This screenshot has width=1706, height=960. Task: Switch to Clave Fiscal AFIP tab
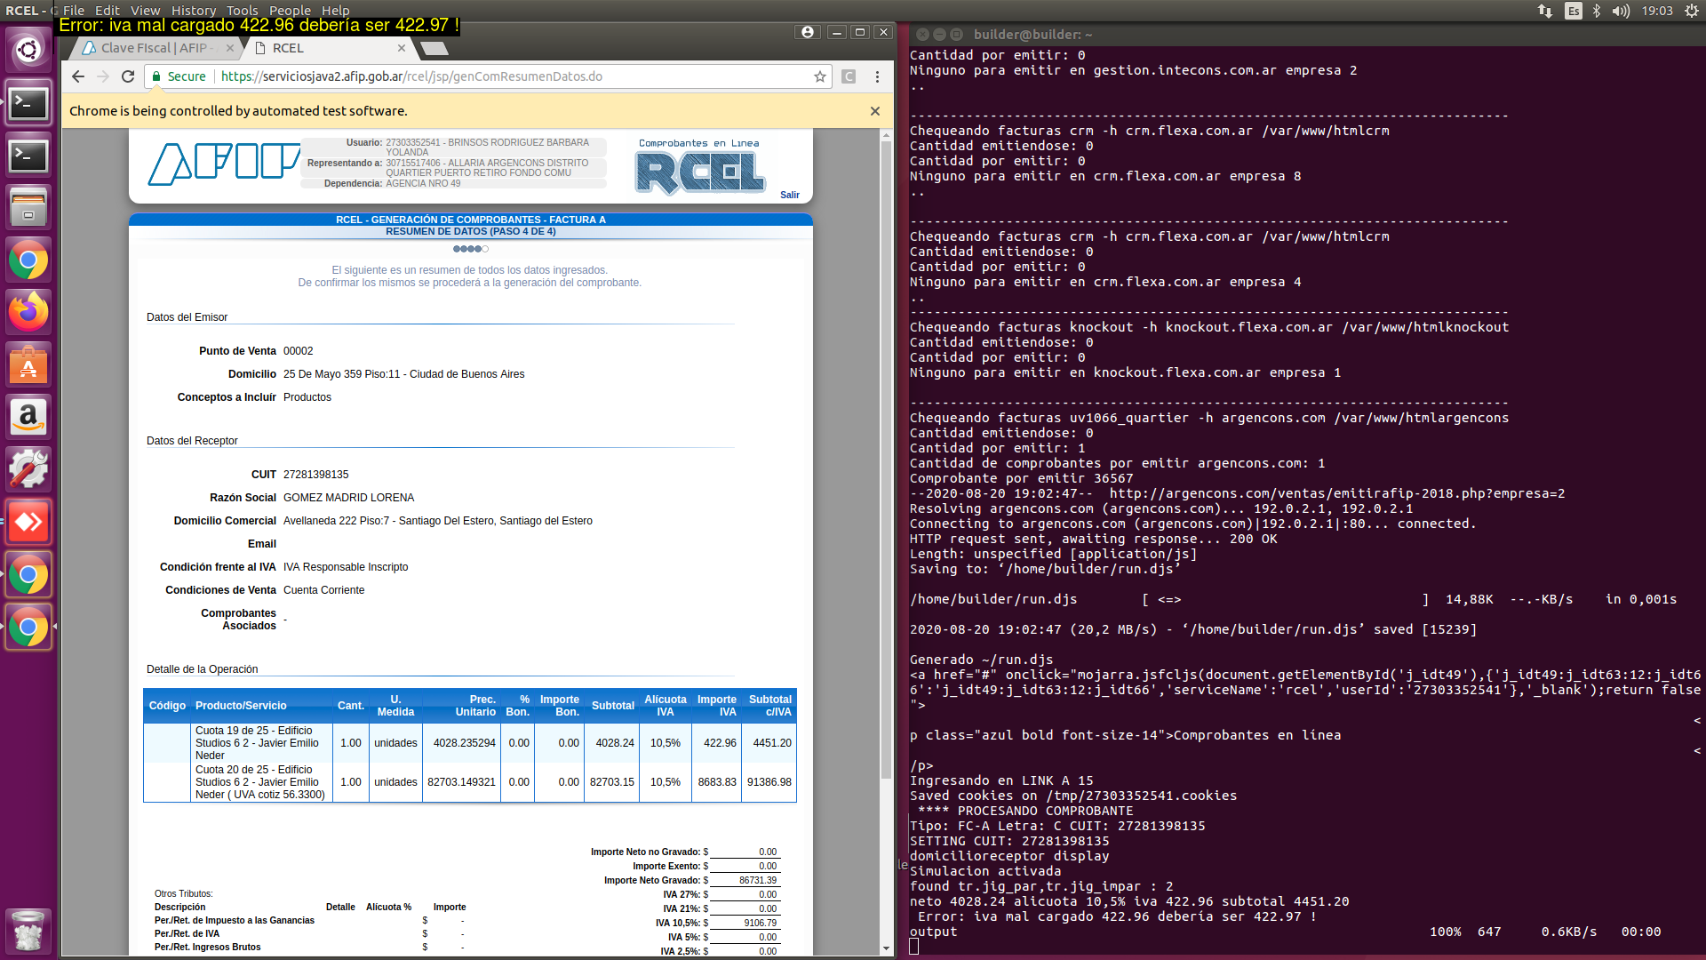(153, 48)
